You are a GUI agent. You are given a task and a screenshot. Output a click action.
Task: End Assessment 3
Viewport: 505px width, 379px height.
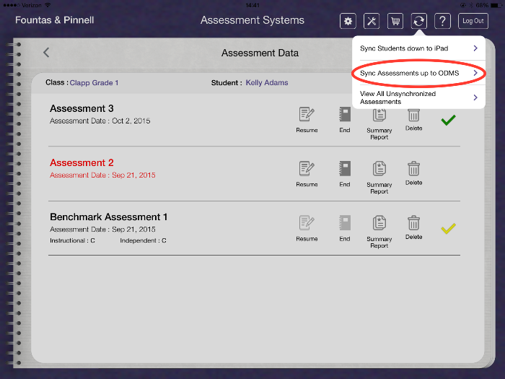345,120
